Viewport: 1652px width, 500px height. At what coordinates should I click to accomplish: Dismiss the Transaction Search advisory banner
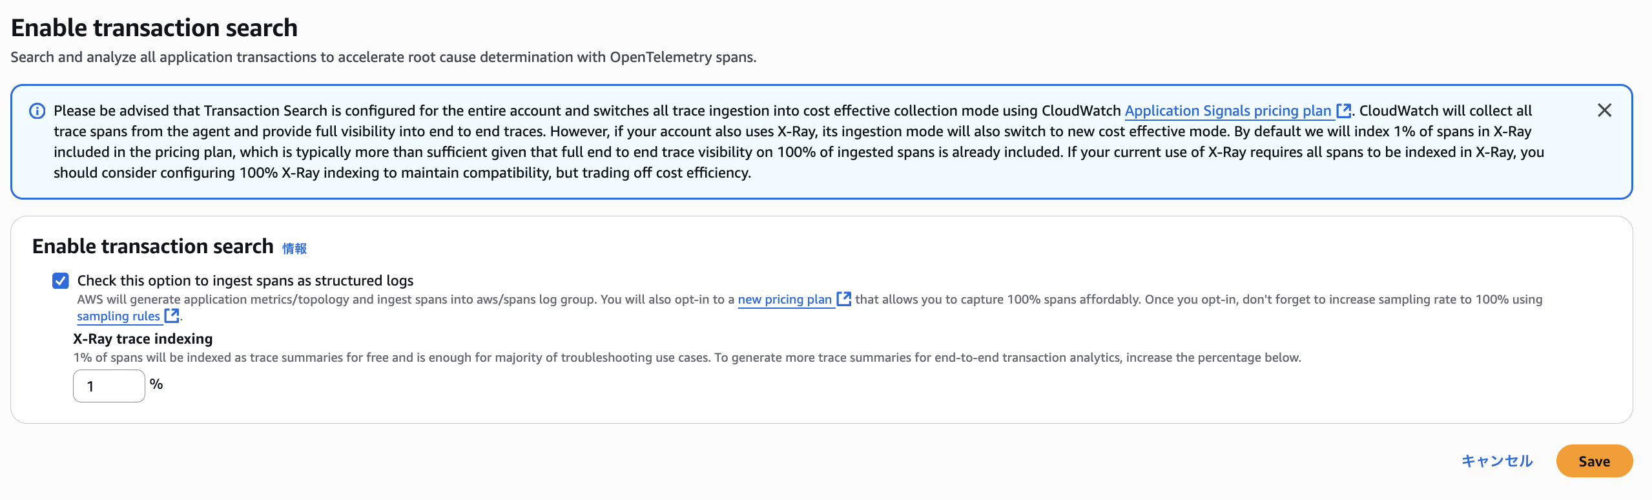tap(1606, 110)
